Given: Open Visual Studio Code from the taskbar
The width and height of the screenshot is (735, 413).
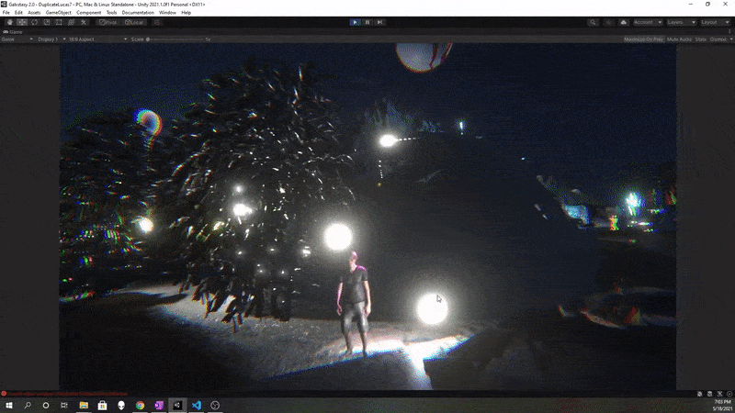Looking at the screenshot, I should (196, 405).
